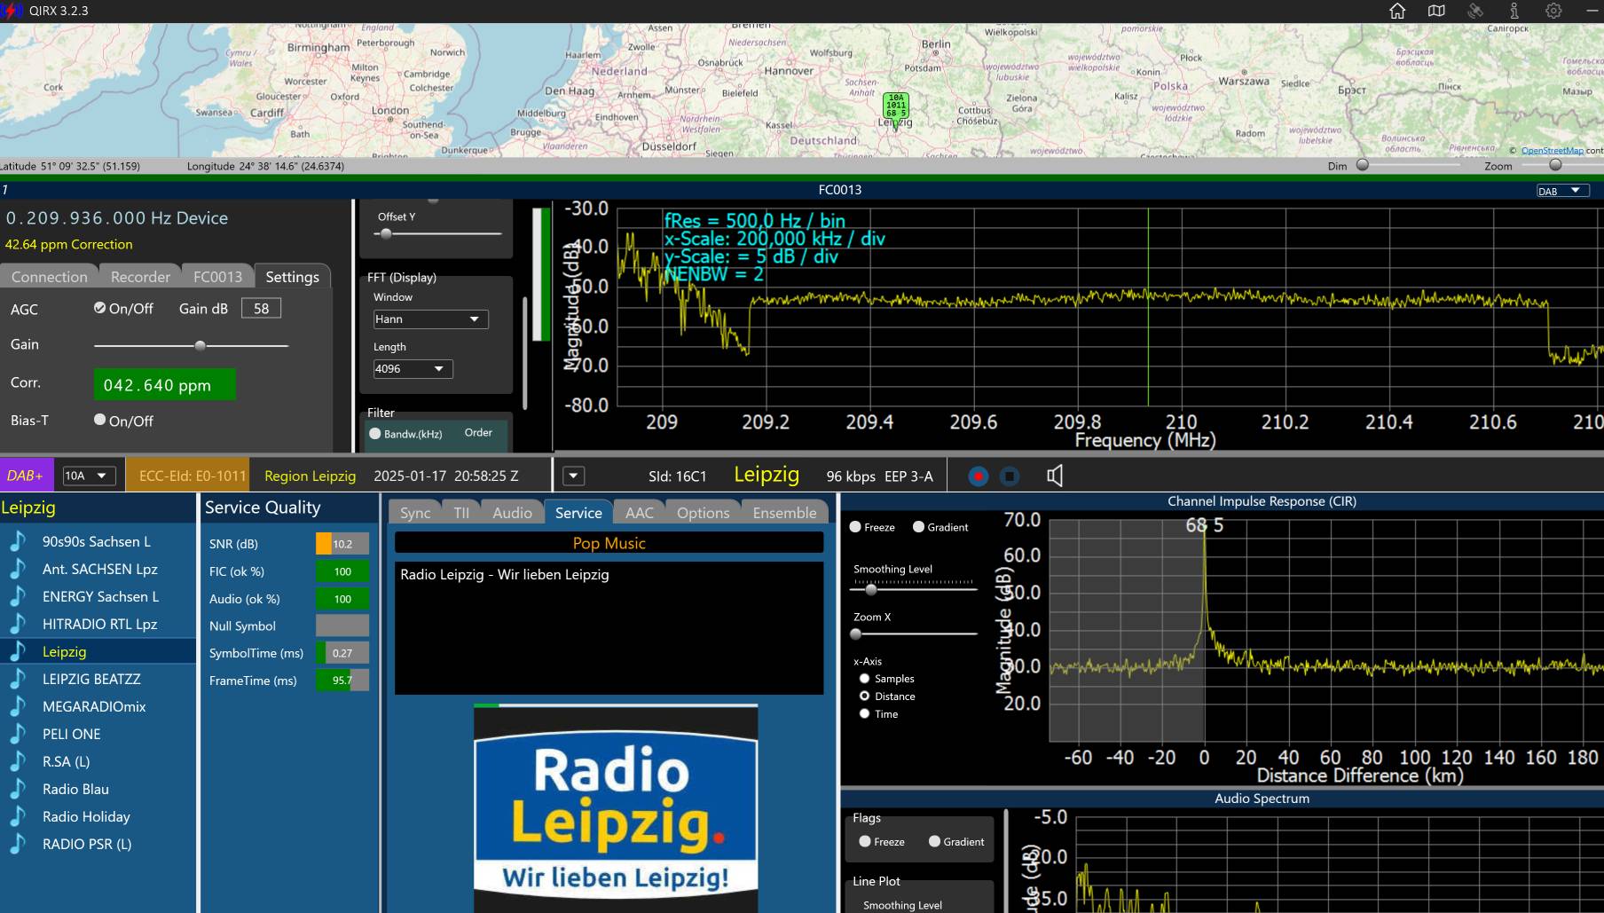Switch to the Ensemble tab
The height and width of the screenshot is (913, 1604).
coord(784,513)
